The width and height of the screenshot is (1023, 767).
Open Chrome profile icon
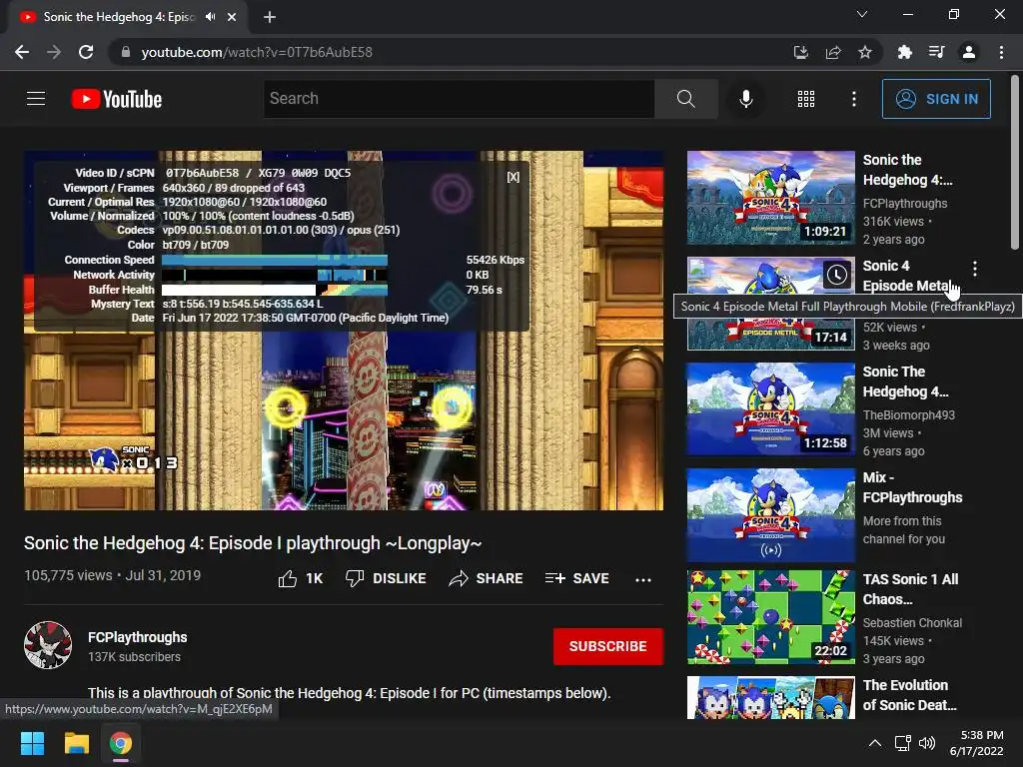(x=969, y=52)
